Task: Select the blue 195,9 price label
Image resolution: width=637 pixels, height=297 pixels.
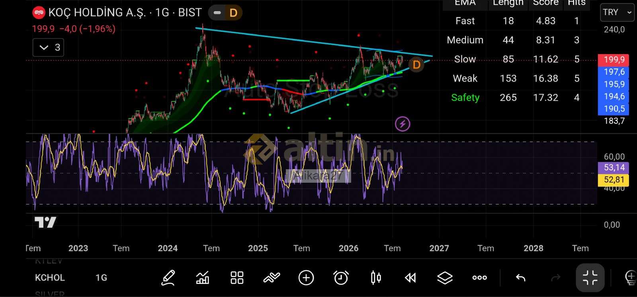Action: (x=614, y=84)
